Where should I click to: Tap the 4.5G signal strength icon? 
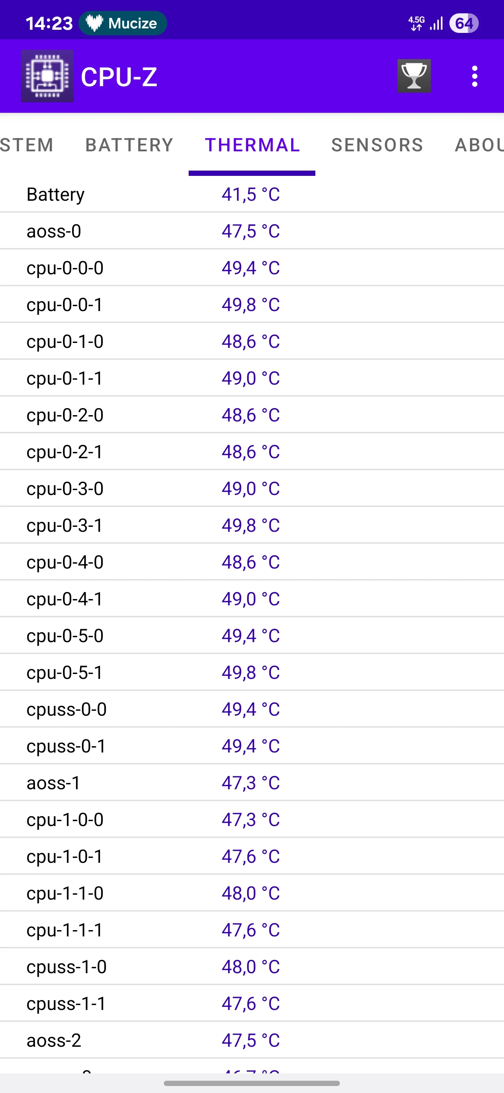pos(425,23)
